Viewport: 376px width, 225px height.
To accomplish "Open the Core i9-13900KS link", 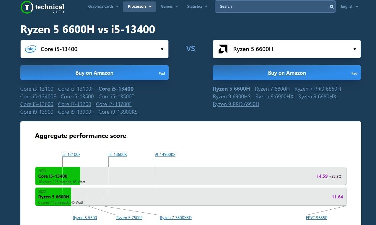I will coord(118,112).
